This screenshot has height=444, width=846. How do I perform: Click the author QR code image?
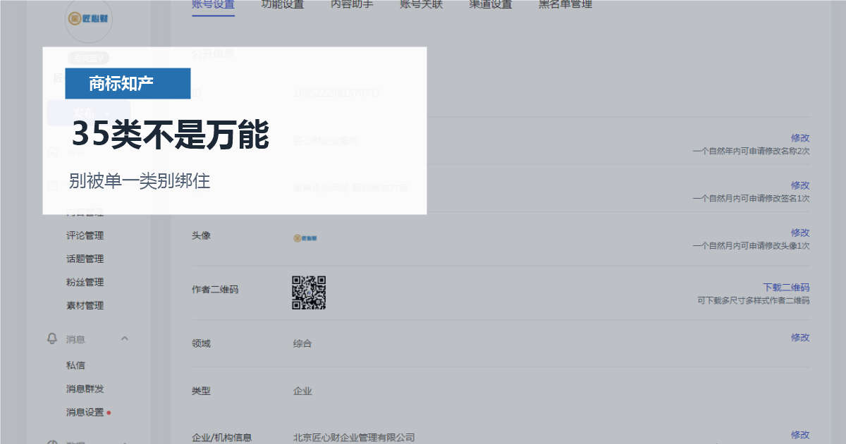pos(309,292)
